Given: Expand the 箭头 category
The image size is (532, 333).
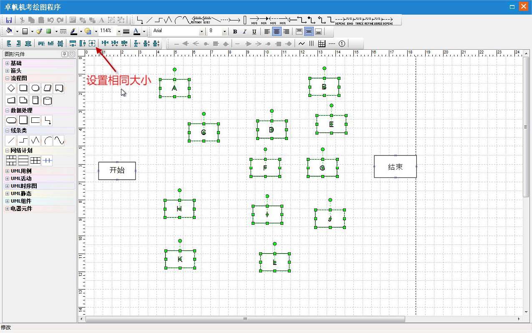Looking at the screenshot, I should [8, 71].
